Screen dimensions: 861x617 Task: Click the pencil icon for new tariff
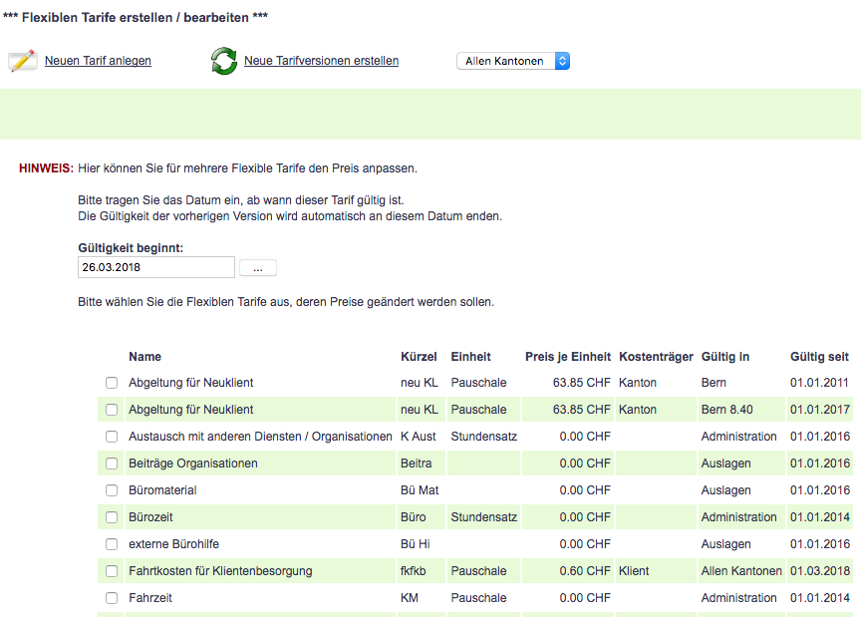pyautogui.click(x=22, y=61)
